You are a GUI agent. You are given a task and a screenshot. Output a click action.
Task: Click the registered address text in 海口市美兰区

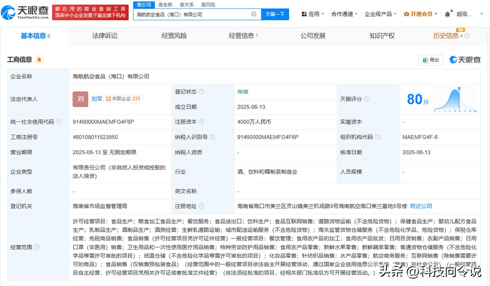pos(322,206)
